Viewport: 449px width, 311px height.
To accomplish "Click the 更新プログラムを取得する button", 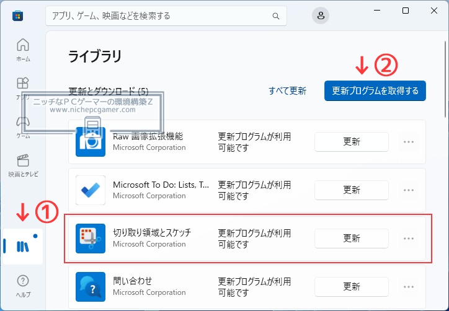I will coord(375,90).
